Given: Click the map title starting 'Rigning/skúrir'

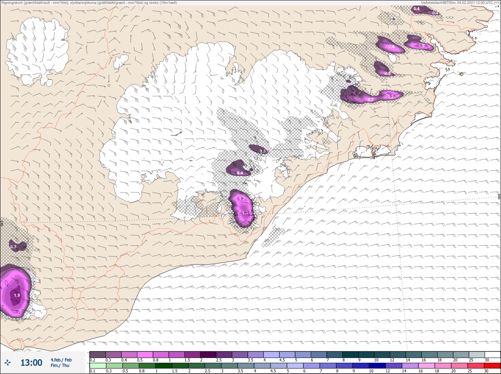Looking at the screenshot, I should (89, 3).
